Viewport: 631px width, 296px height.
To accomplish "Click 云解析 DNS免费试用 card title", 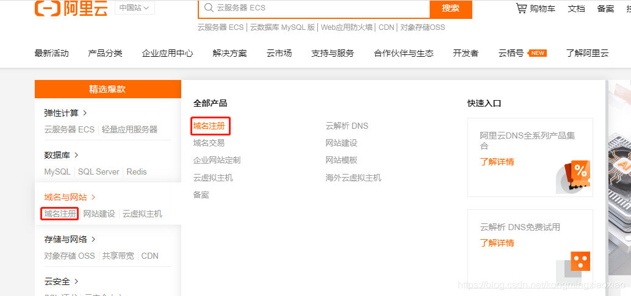I will click(x=520, y=227).
